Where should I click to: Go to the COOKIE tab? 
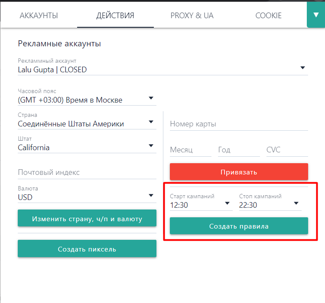(269, 16)
